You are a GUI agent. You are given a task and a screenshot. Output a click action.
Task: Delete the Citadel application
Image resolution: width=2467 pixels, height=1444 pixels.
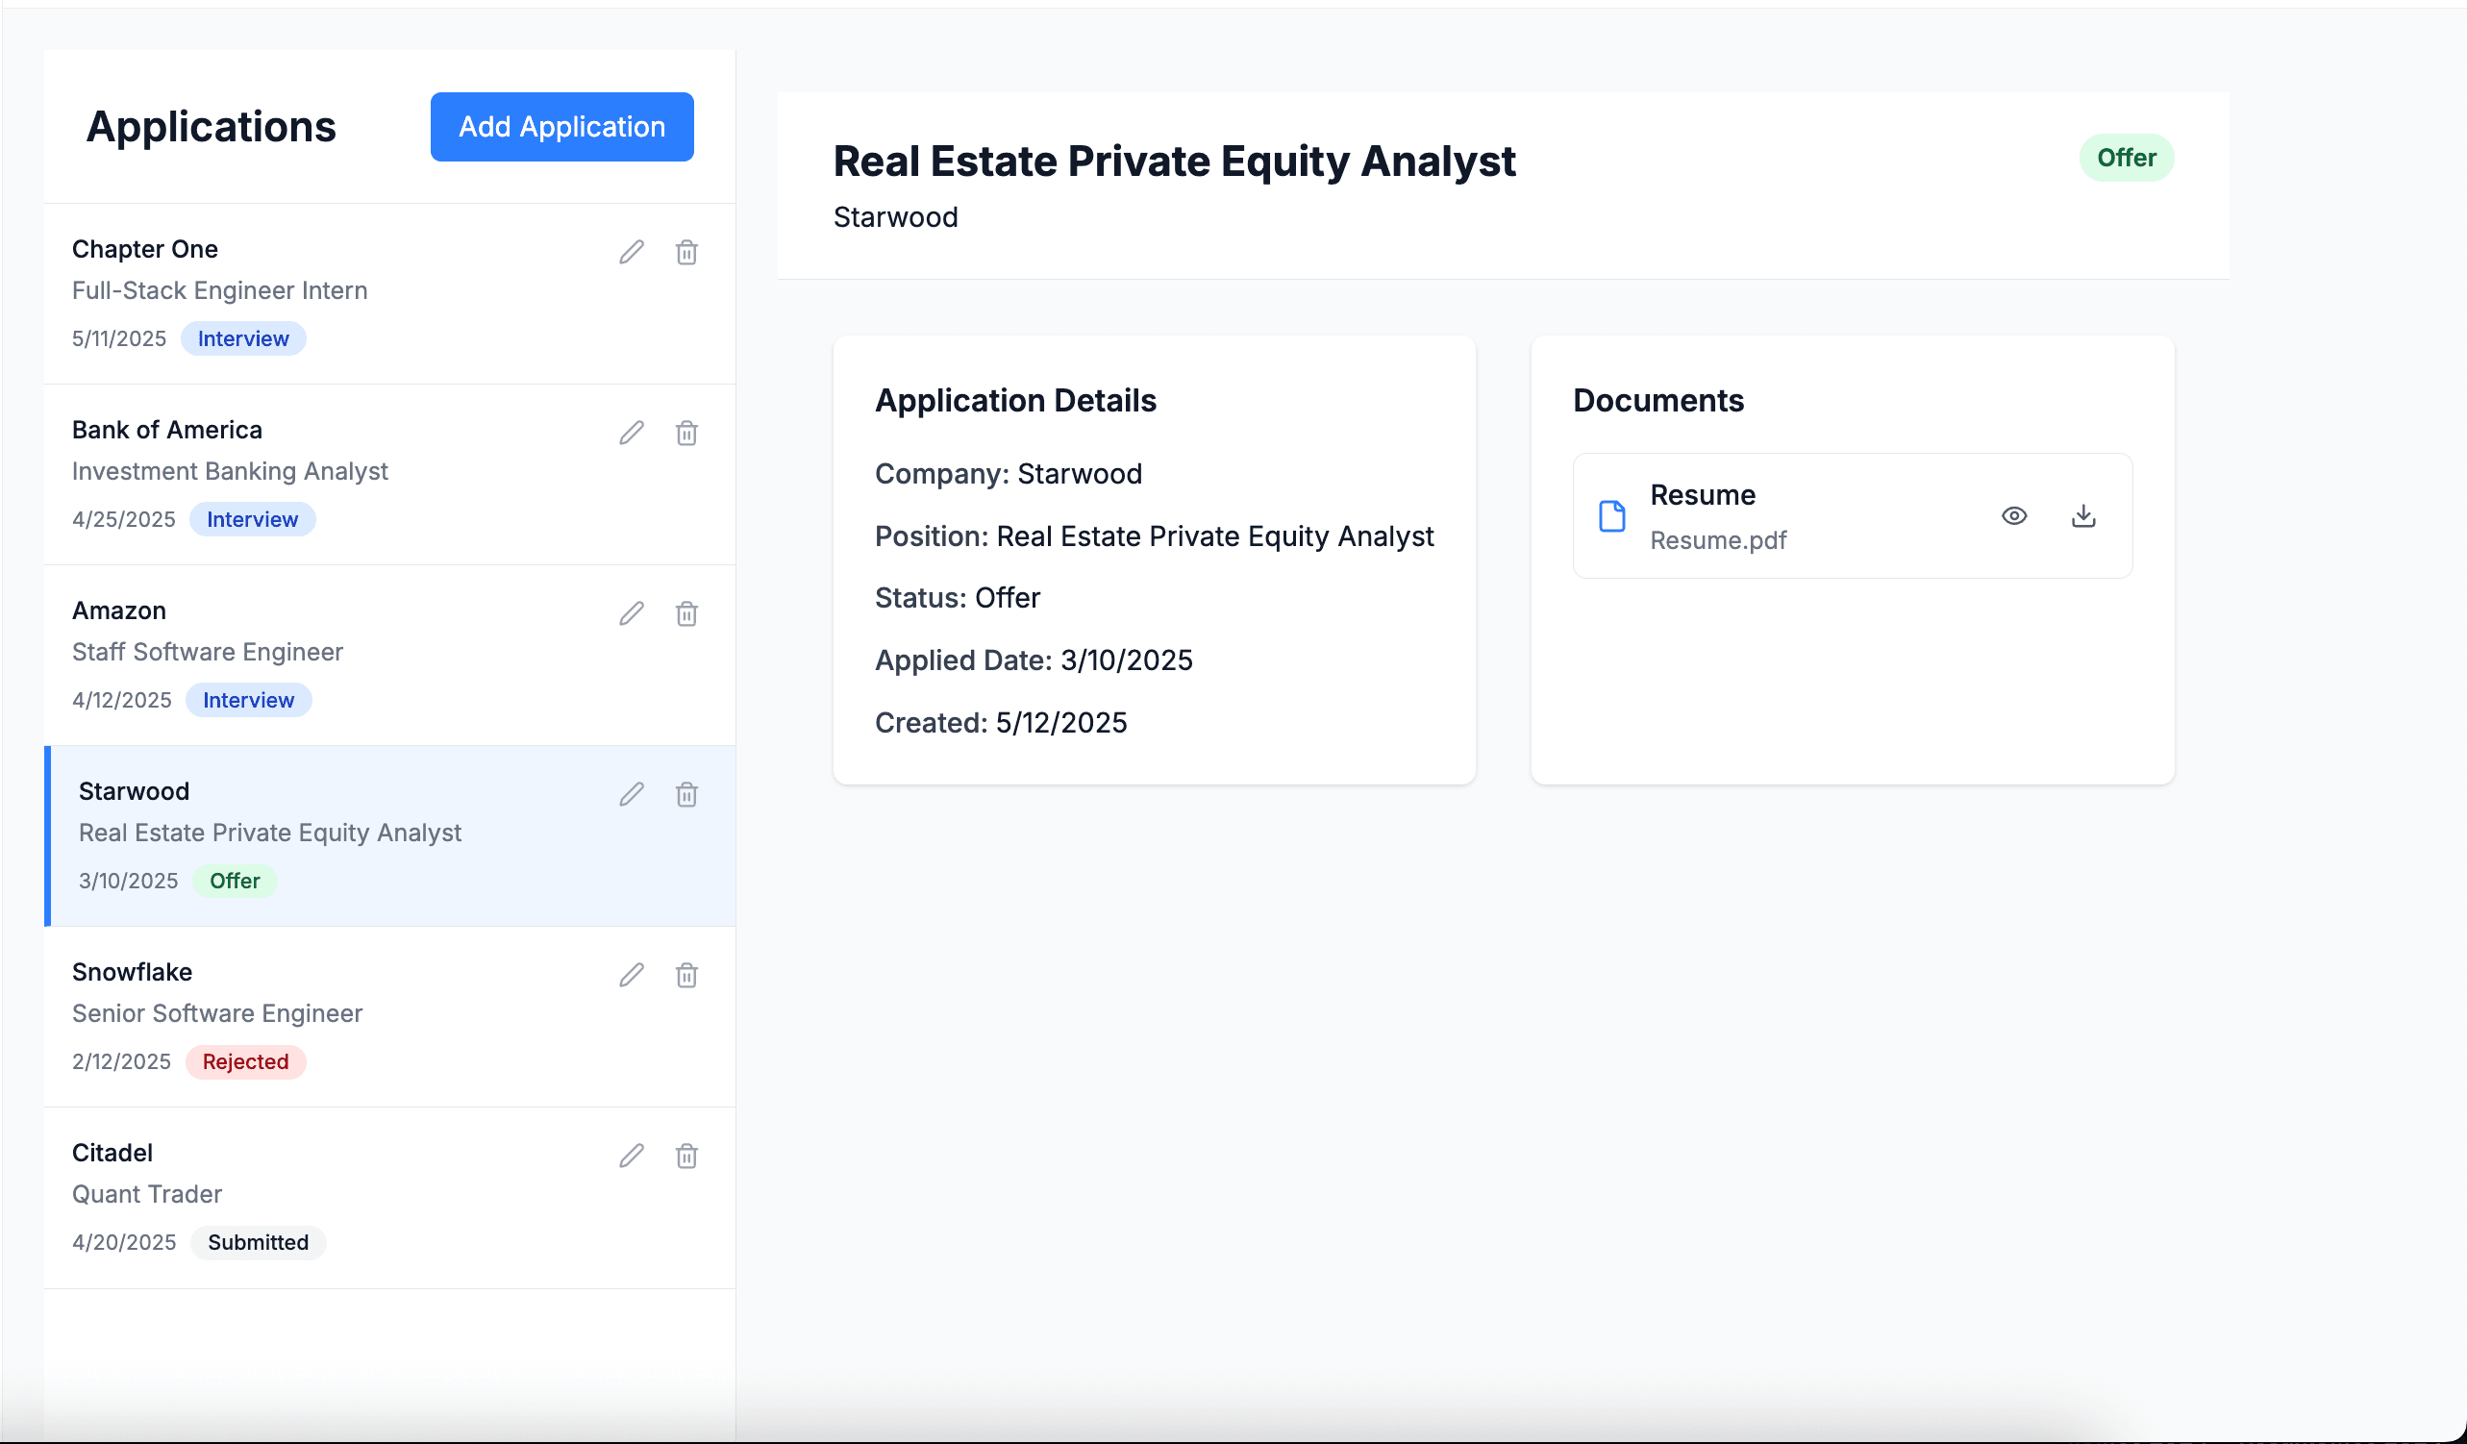point(686,1157)
